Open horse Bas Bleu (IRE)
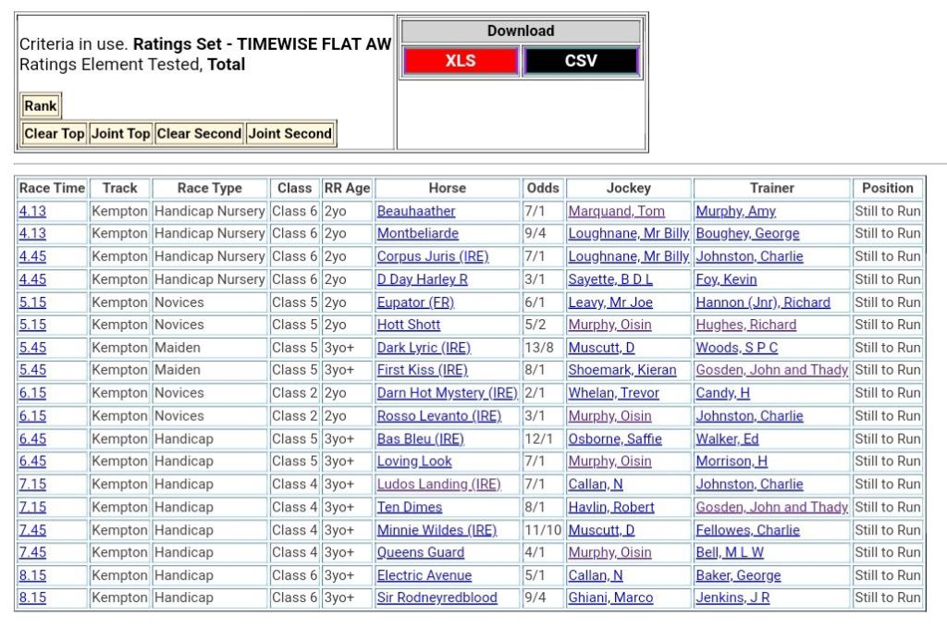 point(421,438)
